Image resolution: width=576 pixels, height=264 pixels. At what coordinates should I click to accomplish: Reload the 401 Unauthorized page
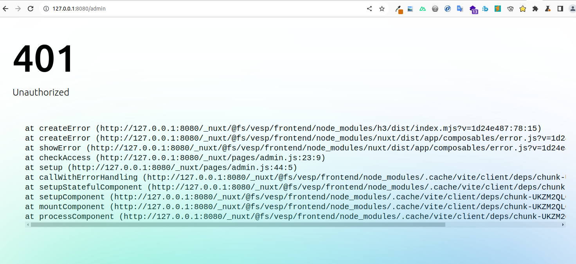pyautogui.click(x=31, y=9)
